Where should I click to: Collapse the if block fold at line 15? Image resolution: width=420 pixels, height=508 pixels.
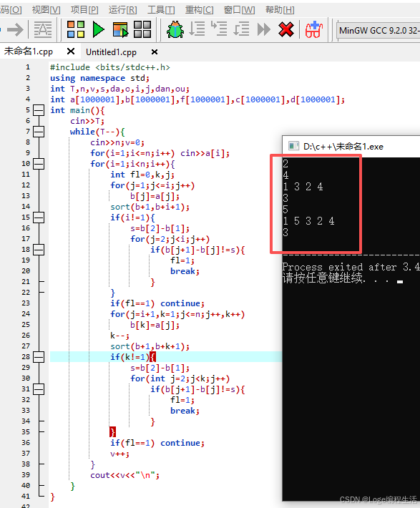[39, 218]
